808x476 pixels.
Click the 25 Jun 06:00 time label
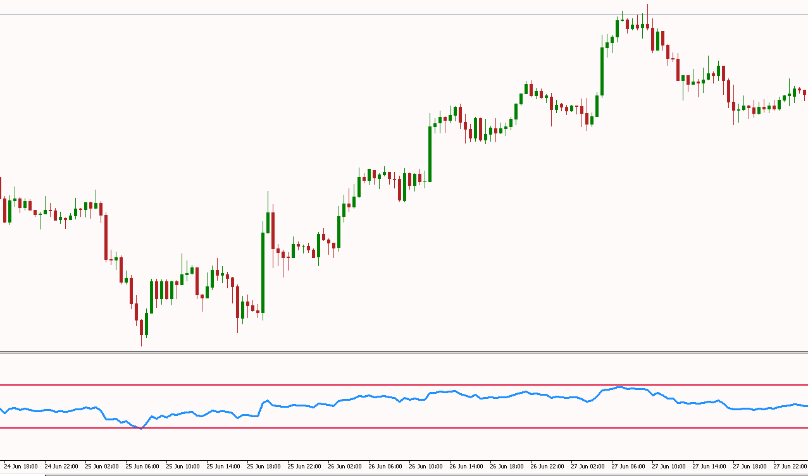(142, 467)
